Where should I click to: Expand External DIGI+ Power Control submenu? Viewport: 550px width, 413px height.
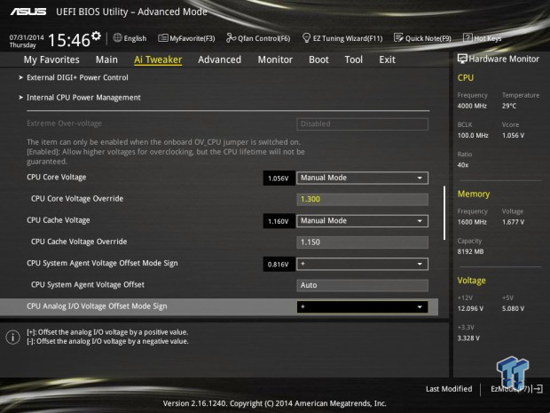[77, 77]
